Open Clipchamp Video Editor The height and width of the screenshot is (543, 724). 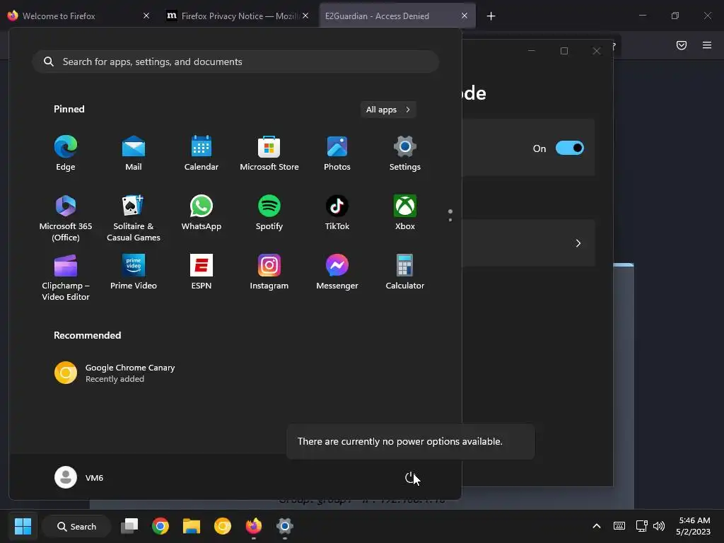tap(66, 277)
